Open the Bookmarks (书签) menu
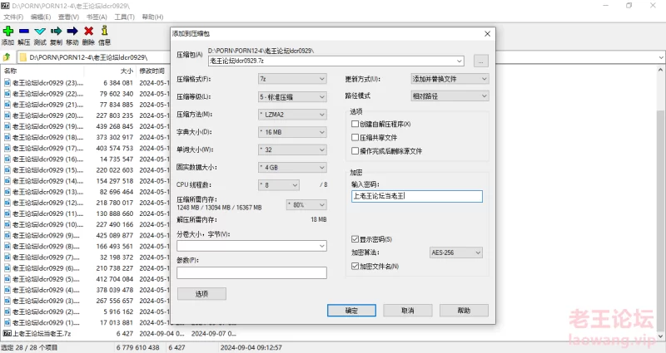 point(97,17)
